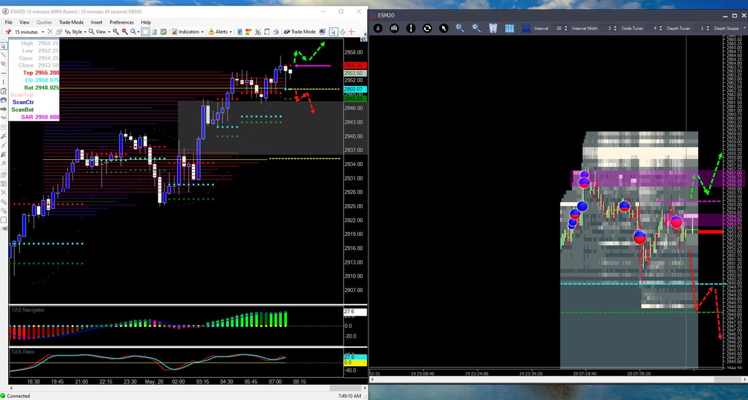Click the pushpin icon in chart toolbar
The height and width of the screenshot is (400, 748).
(8, 31)
